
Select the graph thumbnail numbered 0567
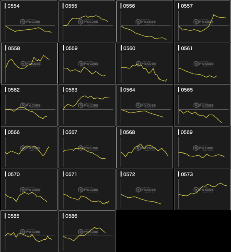tap(87, 147)
